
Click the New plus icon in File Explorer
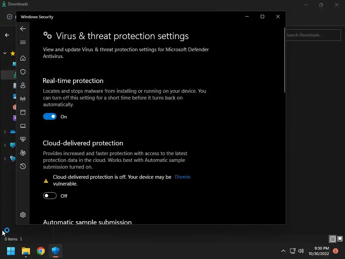pos(9,17)
